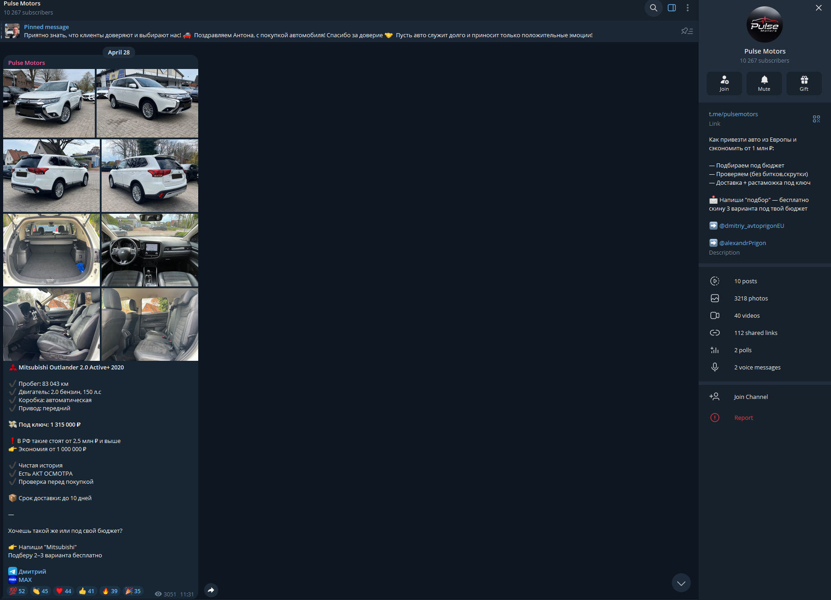
Task: Open the 40 videos section
Action: 765,316
